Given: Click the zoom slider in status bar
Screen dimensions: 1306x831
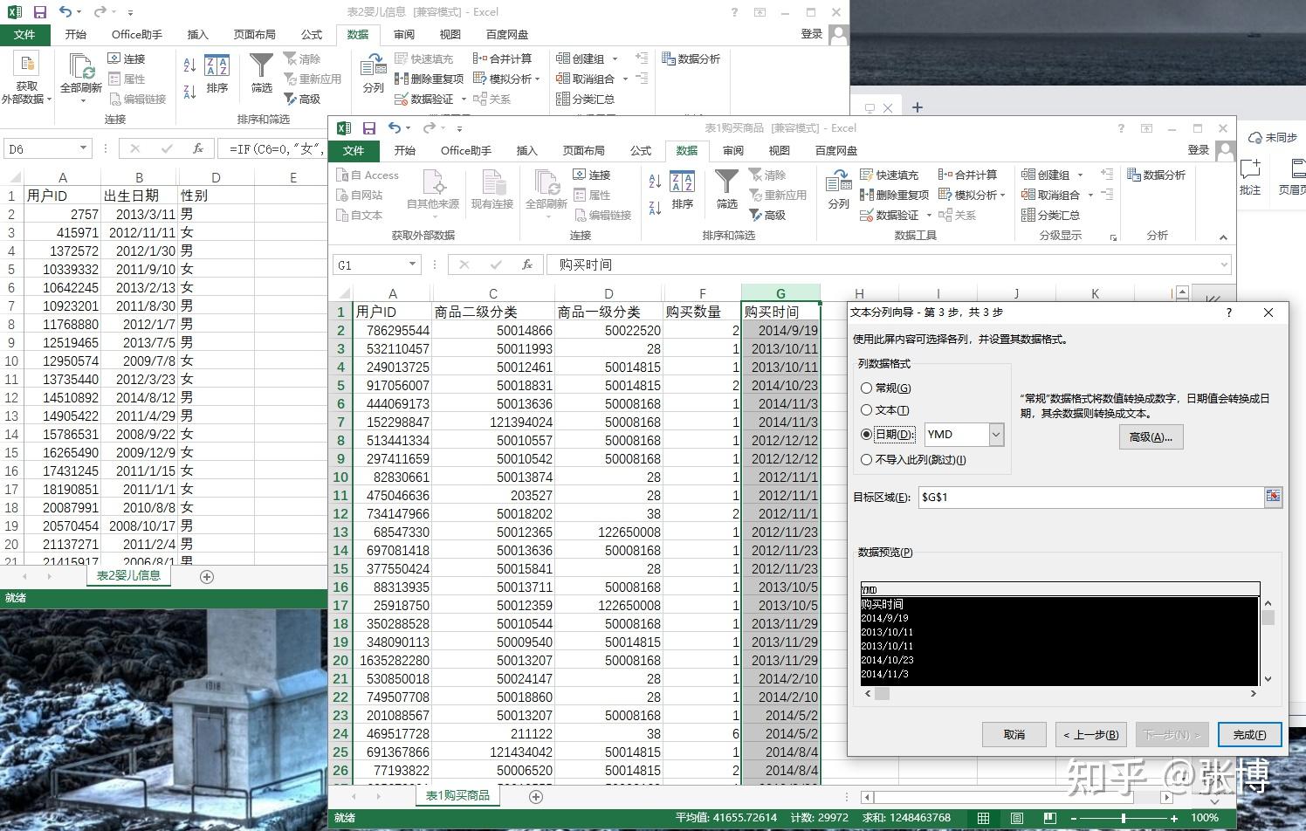Looking at the screenshot, I should coord(1123,818).
